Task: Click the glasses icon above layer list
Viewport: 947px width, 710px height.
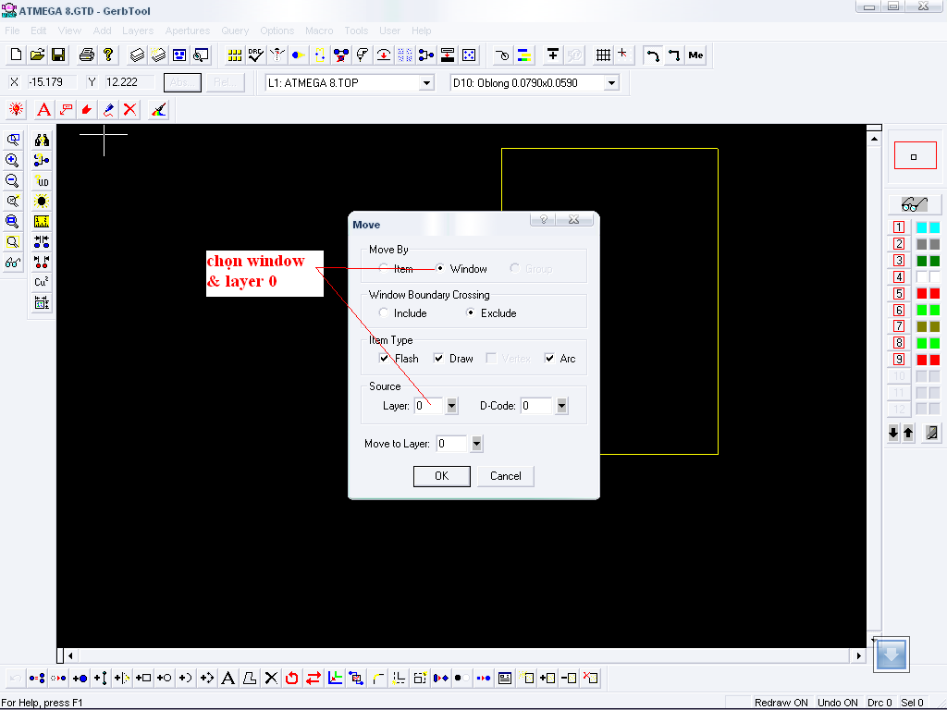Action: click(915, 204)
